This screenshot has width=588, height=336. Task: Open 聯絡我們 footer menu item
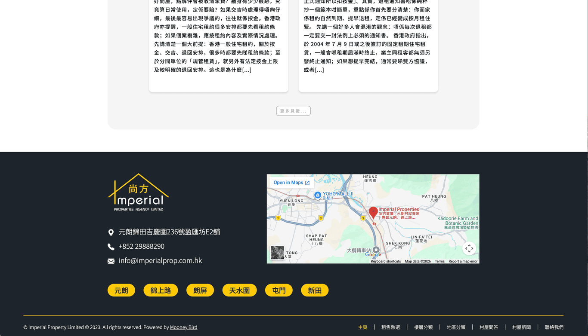click(x=554, y=327)
